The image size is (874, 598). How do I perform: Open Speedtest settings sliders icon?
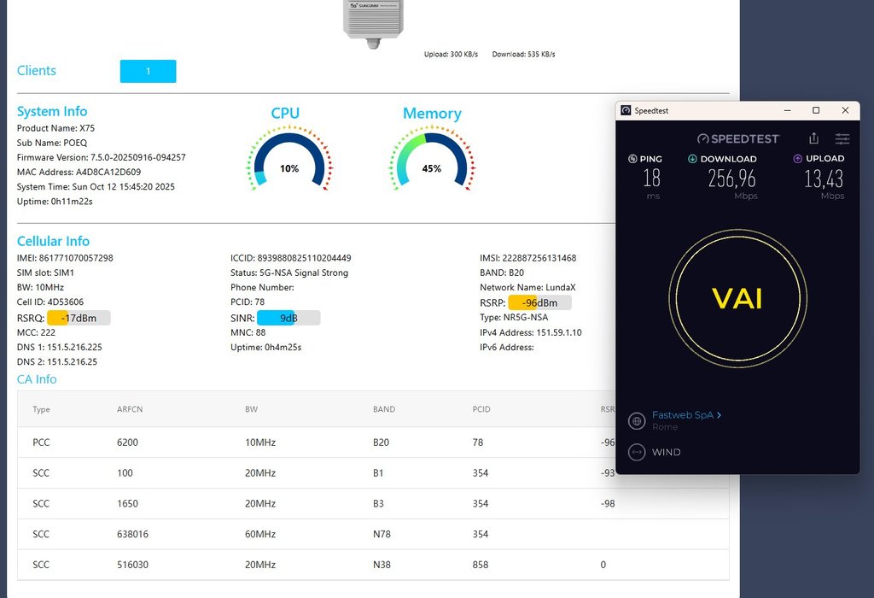(842, 138)
